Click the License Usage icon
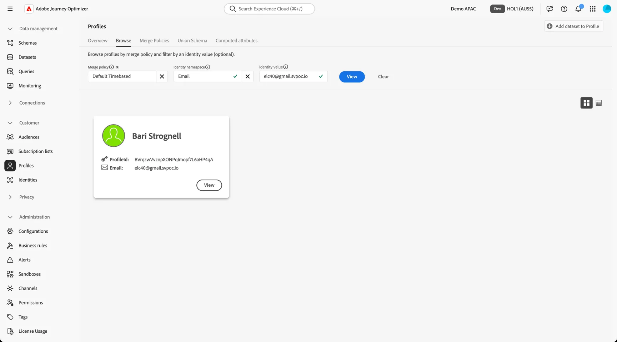Screen dimensions: 617x342 [10, 331]
